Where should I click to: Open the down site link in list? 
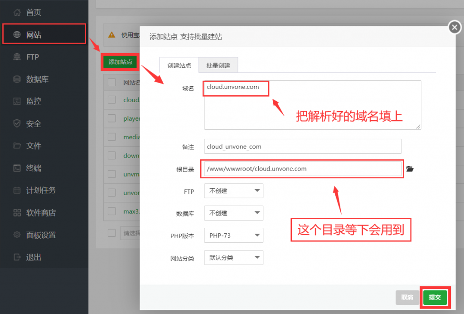coord(131,156)
